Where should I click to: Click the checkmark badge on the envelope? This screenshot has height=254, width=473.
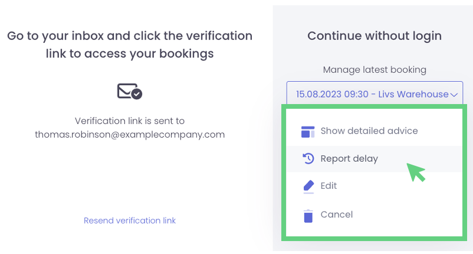click(x=136, y=93)
